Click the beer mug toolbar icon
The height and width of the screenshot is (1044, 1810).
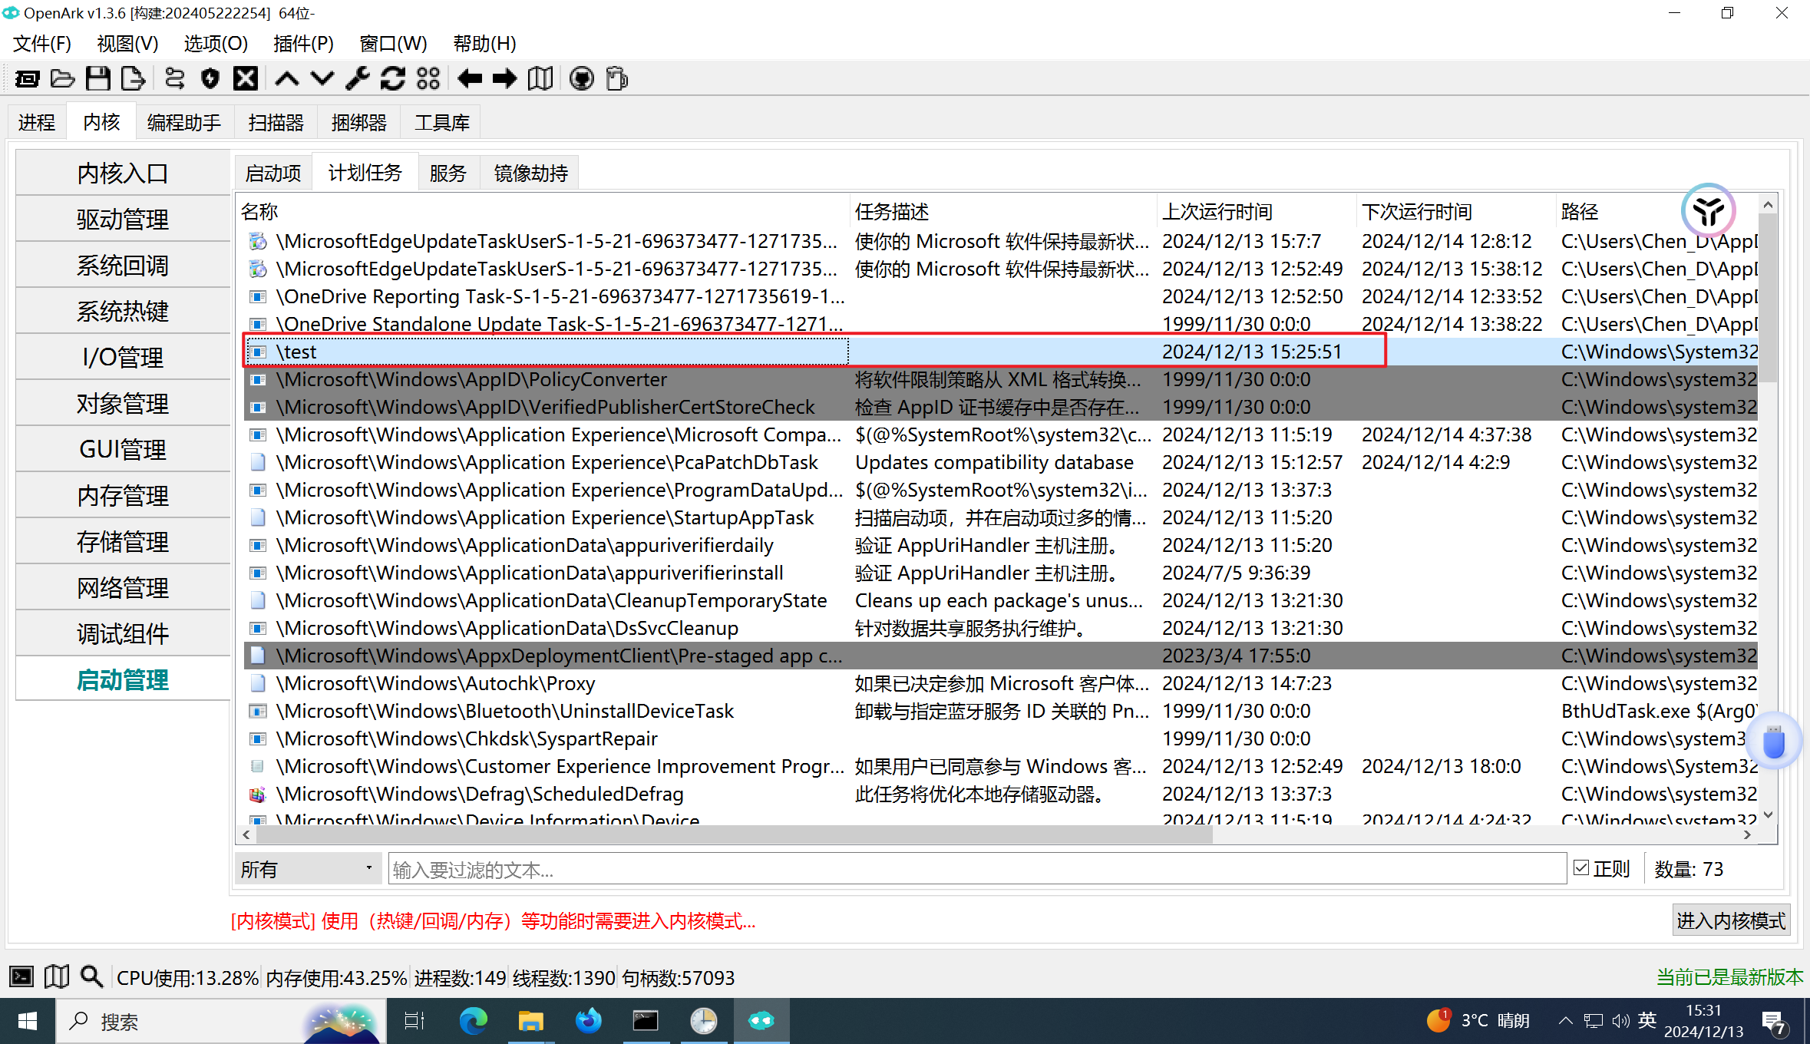[617, 78]
